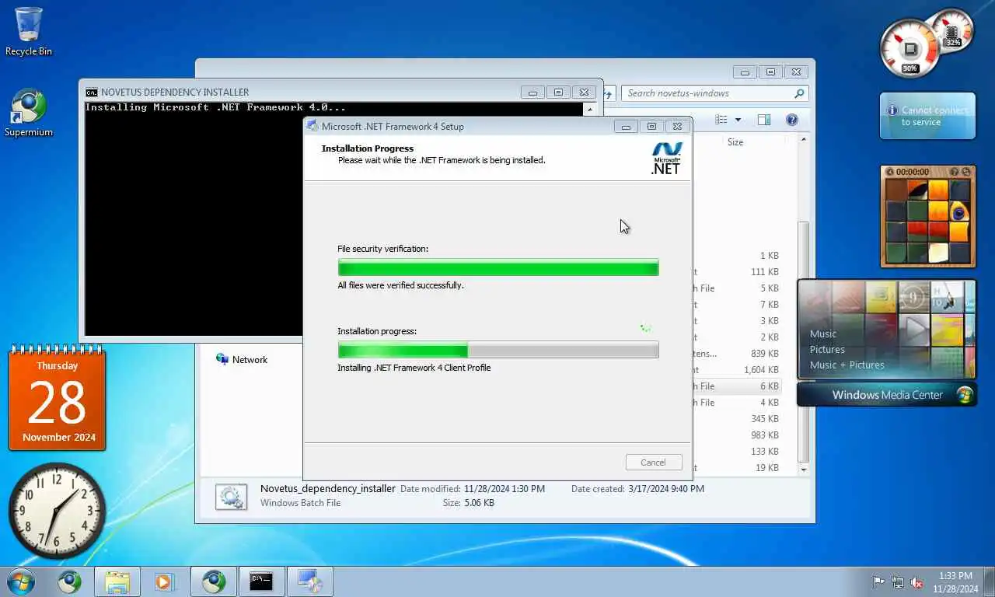Click the small memory usage meter dial

953,31
